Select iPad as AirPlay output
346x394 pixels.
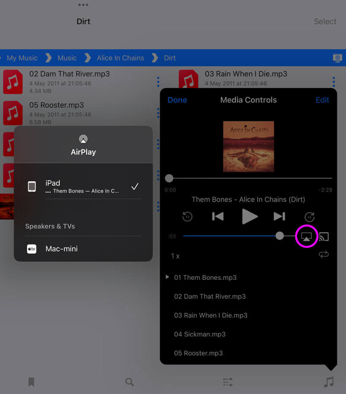coord(83,187)
